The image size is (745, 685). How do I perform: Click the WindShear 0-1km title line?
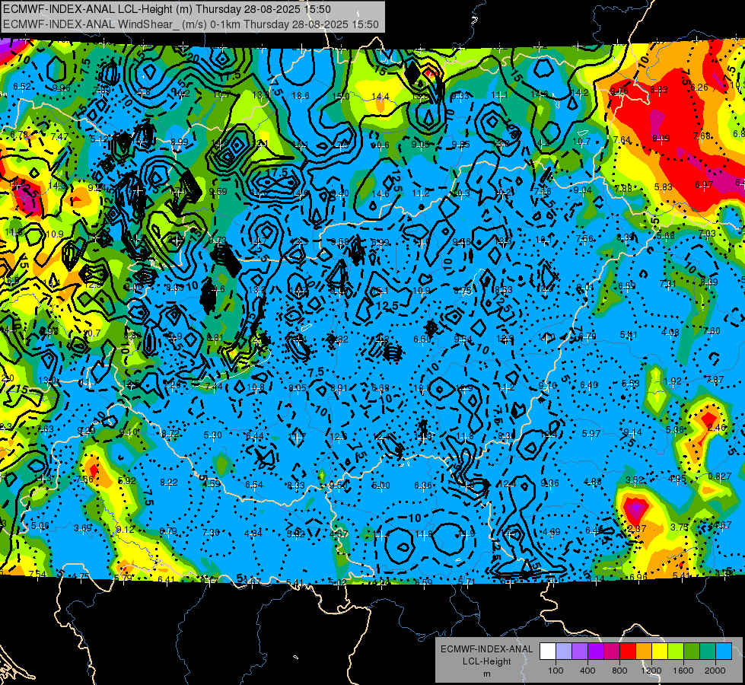point(190,24)
